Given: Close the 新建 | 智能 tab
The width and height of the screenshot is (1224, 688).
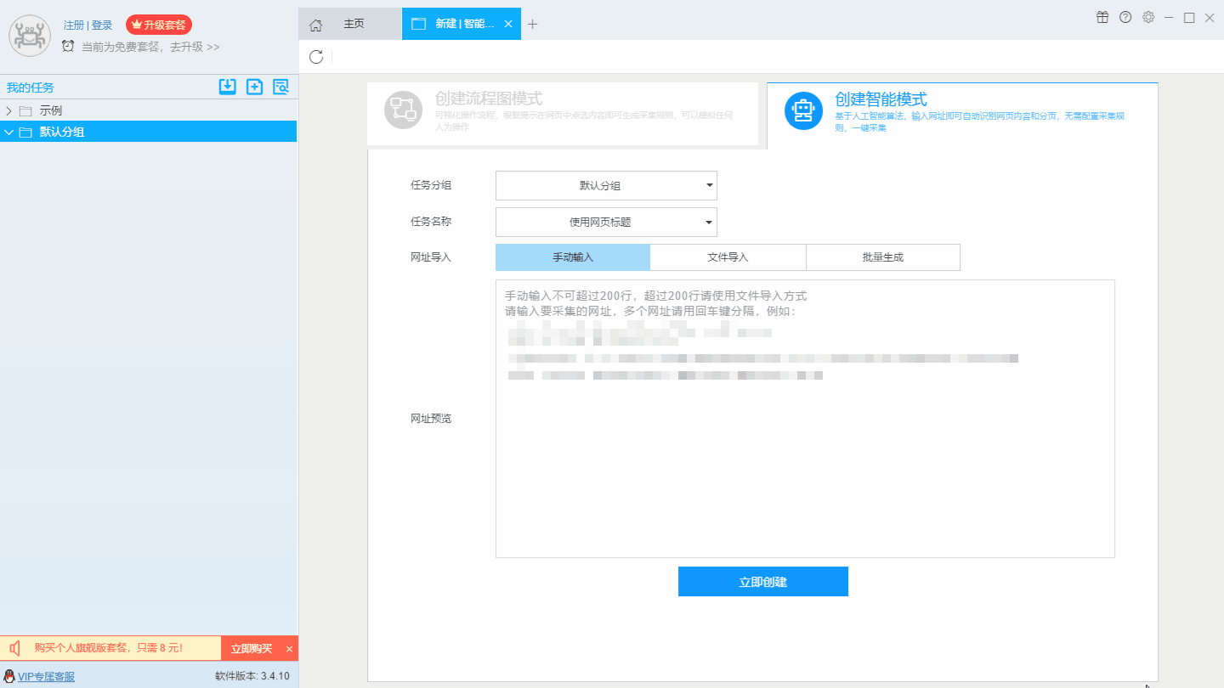Looking at the screenshot, I should [508, 24].
